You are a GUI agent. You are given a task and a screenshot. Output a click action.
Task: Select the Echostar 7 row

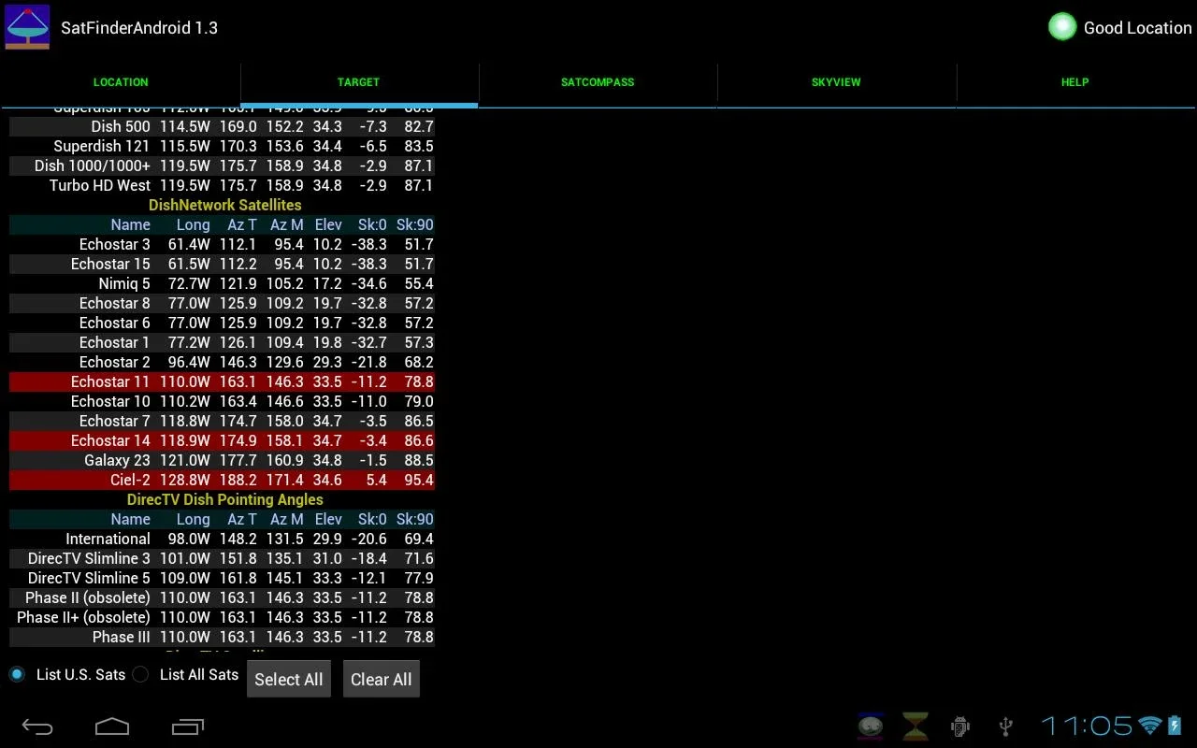[x=222, y=421]
